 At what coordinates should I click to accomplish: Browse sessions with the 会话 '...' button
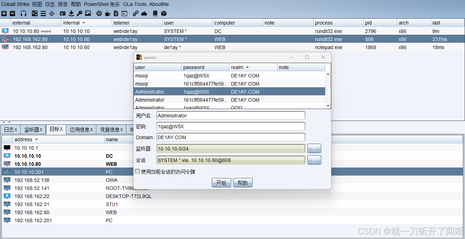314,160
